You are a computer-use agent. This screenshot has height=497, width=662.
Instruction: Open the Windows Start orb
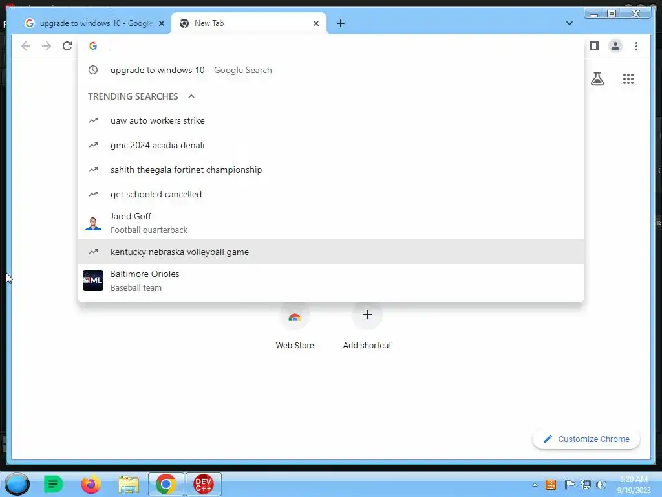17,484
